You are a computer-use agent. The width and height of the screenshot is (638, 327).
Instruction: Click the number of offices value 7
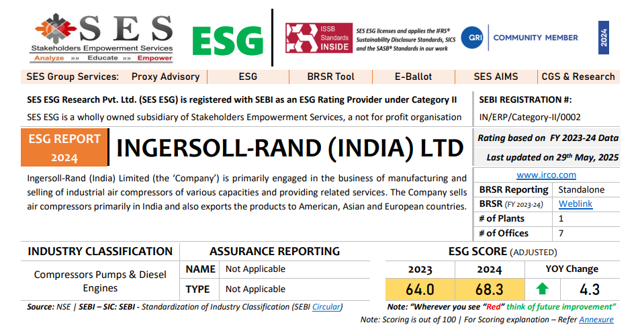coord(561,234)
